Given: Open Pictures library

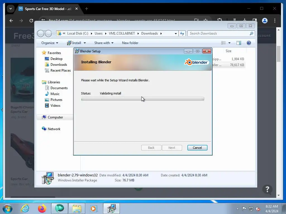Looking at the screenshot, I should 56,99.
